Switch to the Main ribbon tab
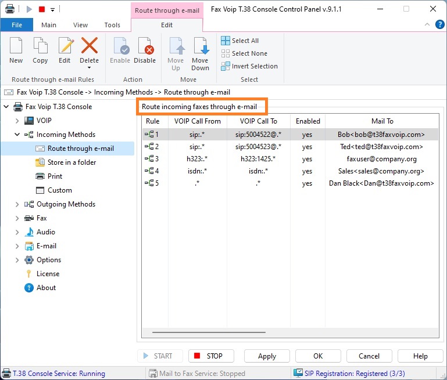This screenshot has width=447, height=380. point(49,25)
